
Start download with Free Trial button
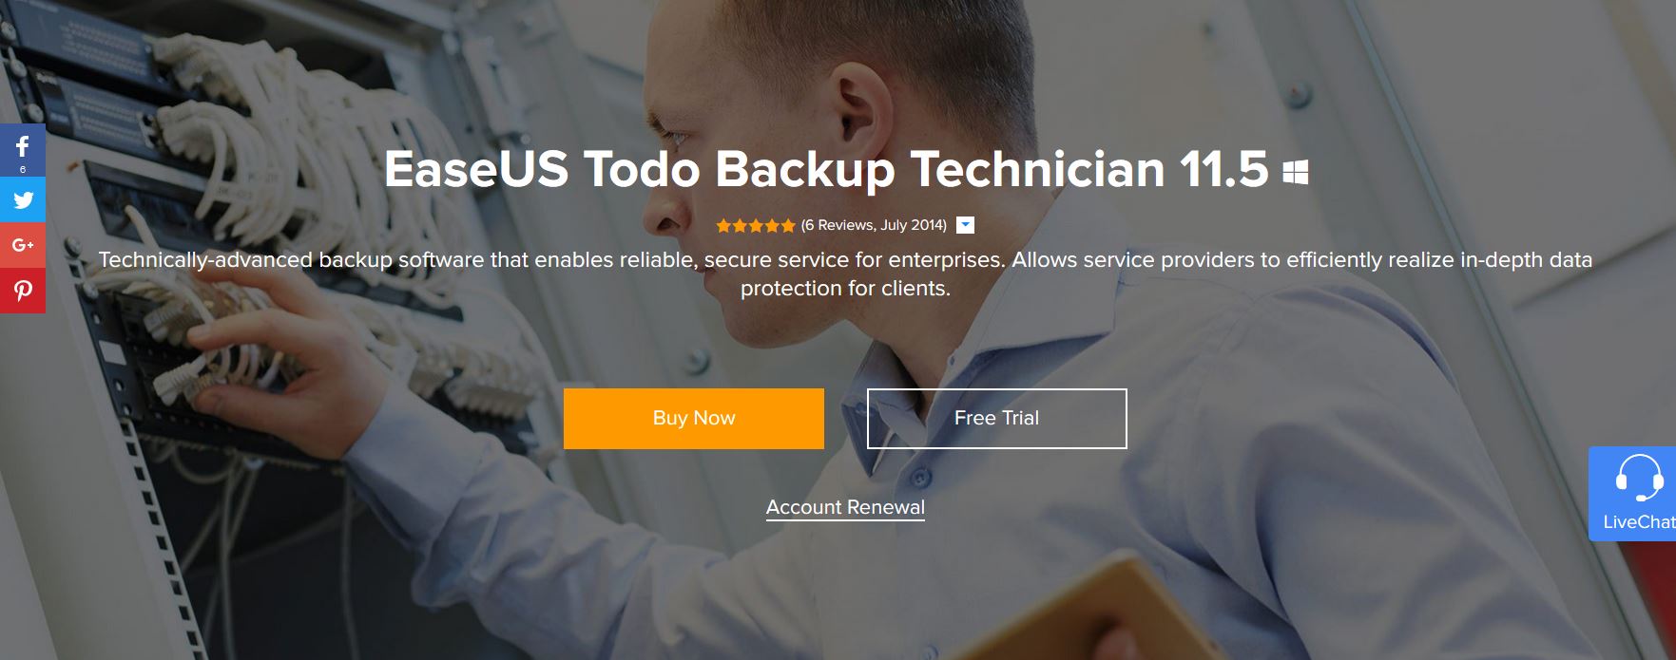996,418
